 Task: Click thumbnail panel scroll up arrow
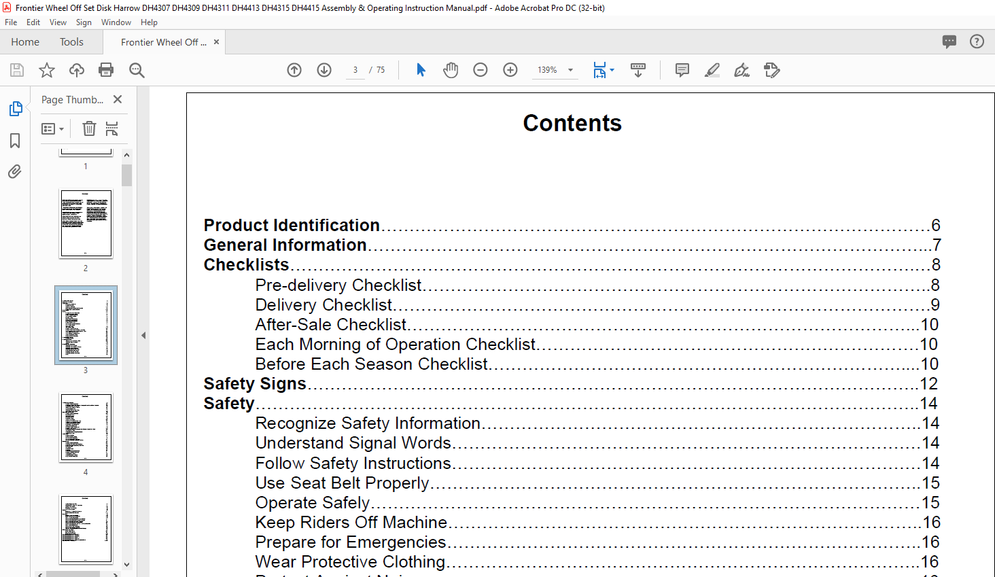[126, 155]
